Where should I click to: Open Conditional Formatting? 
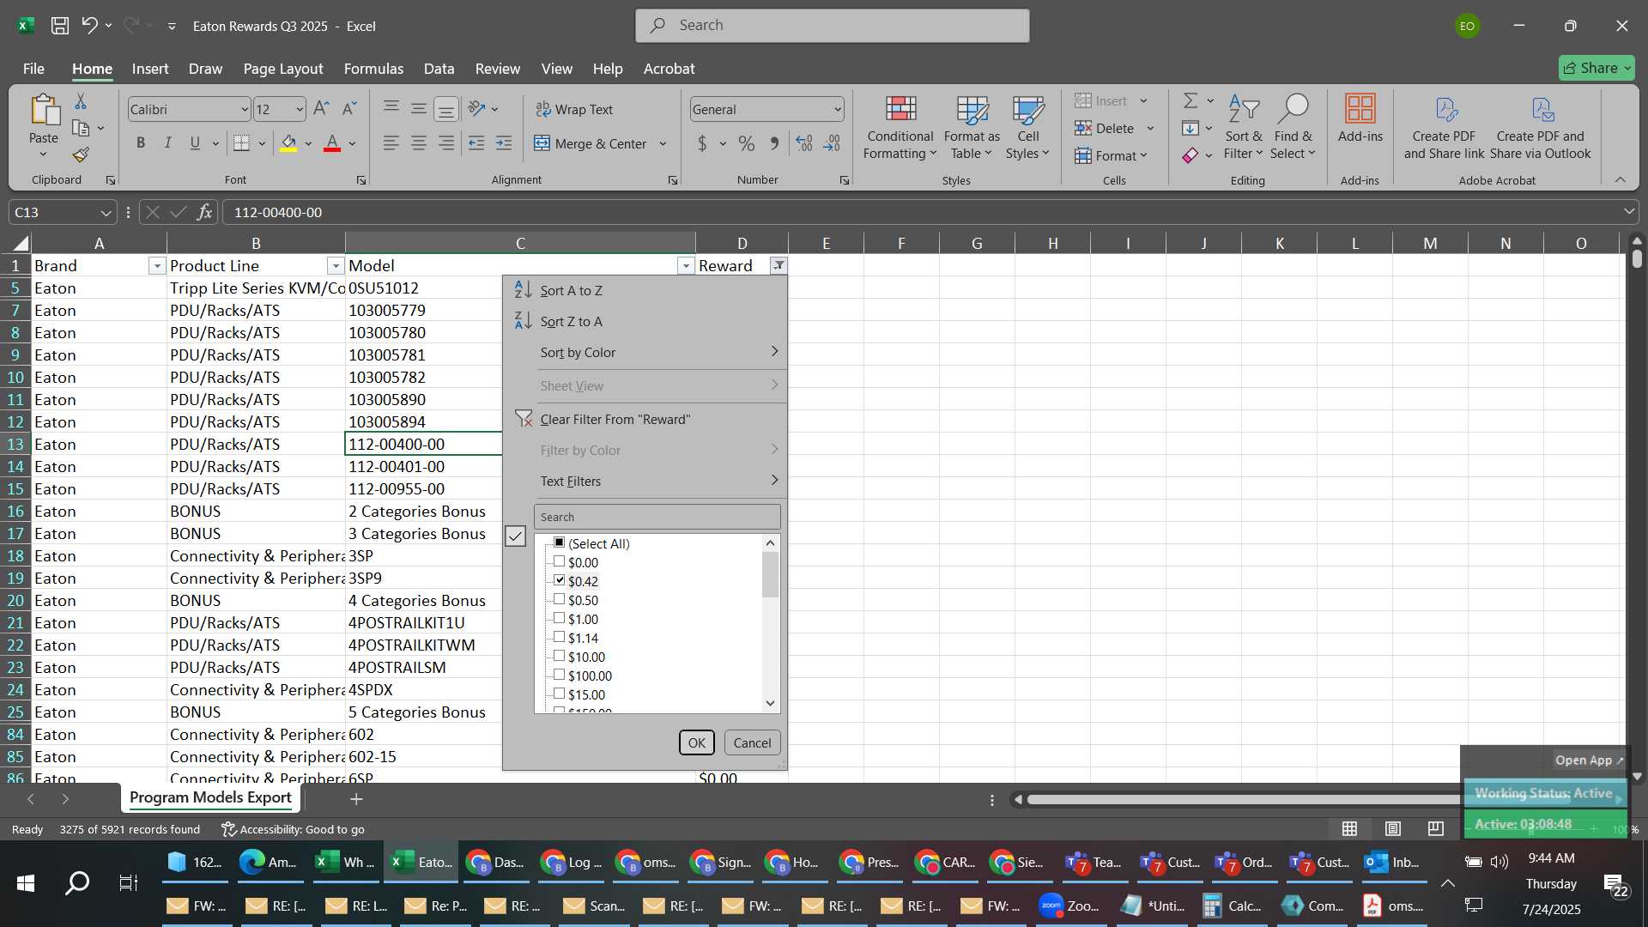coord(900,127)
